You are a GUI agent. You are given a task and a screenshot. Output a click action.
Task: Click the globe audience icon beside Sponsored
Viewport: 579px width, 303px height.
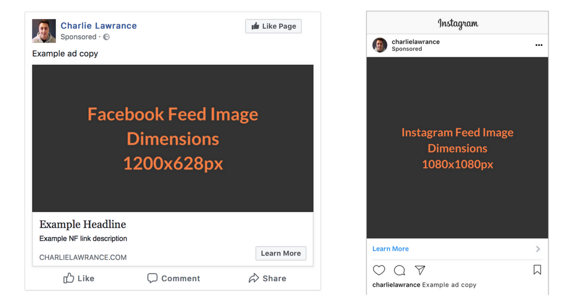[107, 37]
